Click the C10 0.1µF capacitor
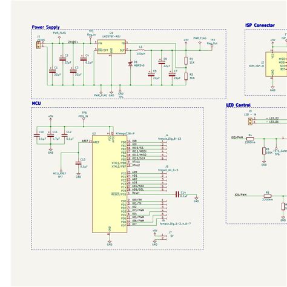This screenshot has width=287, height=287. pyautogui.click(x=37, y=135)
